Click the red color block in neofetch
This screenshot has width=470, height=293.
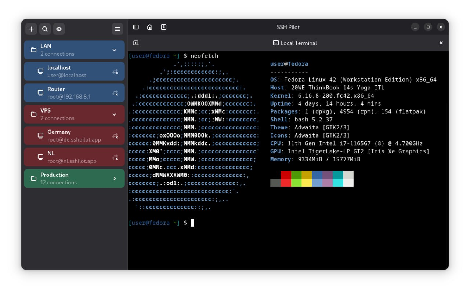[286, 175]
